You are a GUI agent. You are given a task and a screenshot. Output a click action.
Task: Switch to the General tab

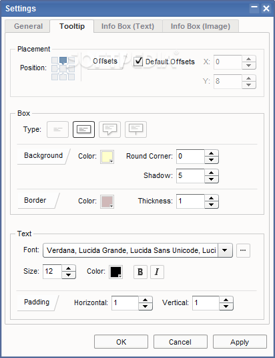click(28, 26)
